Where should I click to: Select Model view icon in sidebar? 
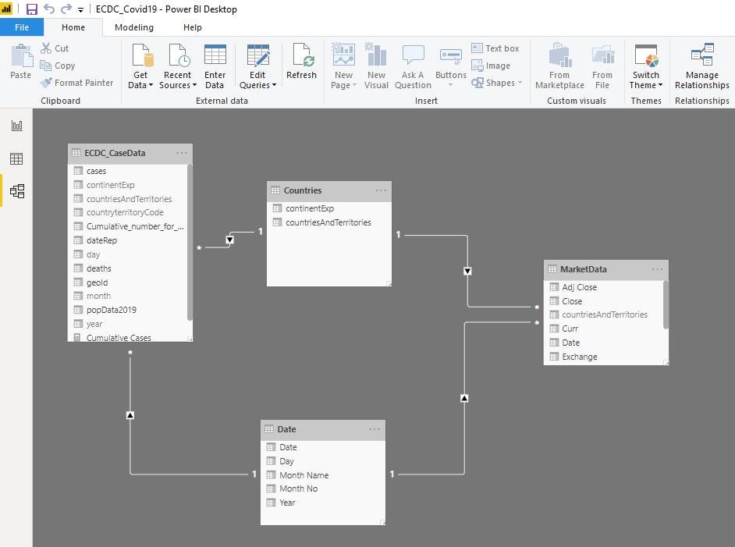click(17, 190)
